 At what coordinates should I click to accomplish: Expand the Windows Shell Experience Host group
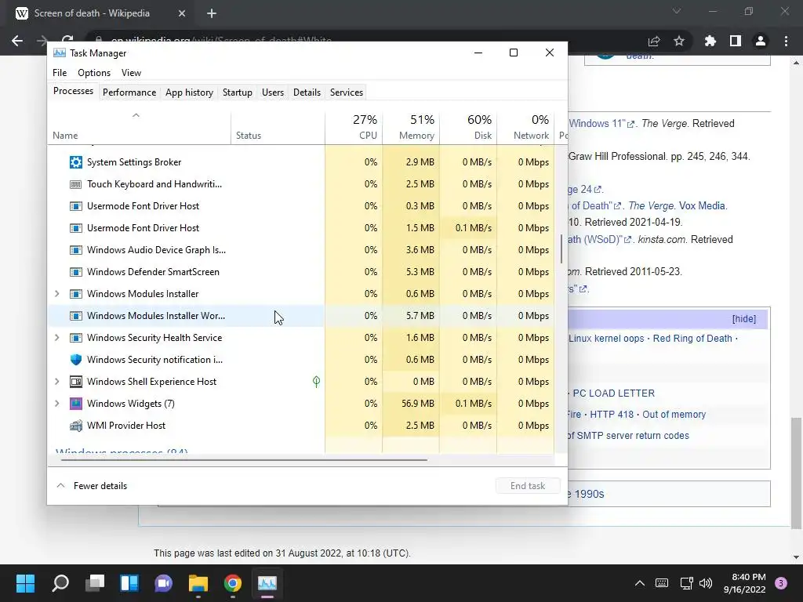pyautogui.click(x=56, y=382)
